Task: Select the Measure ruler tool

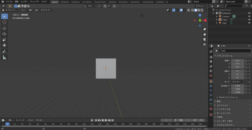Action: pyautogui.click(x=4, y=57)
